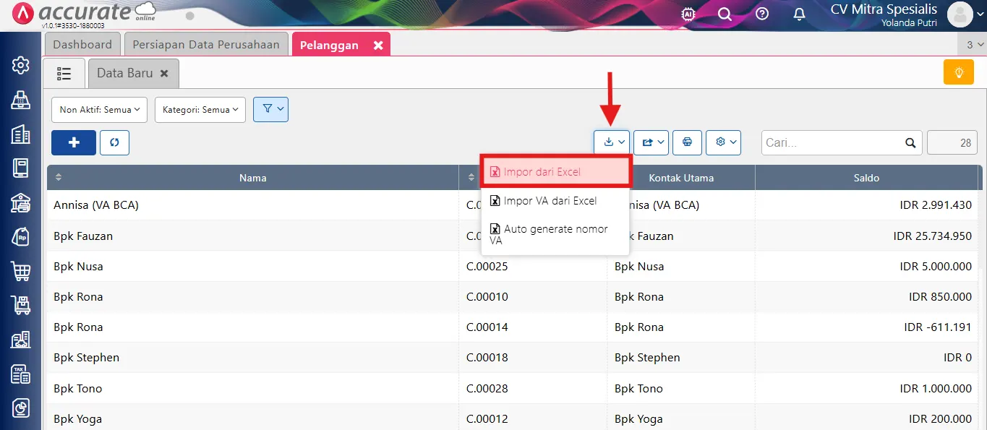Click the blue plus add customer button
Screen dimensions: 987x430
click(x=73, y=142)
